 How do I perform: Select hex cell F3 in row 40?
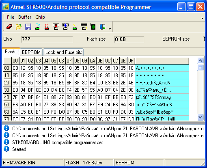pyautogui.click(x=131, y=97)
